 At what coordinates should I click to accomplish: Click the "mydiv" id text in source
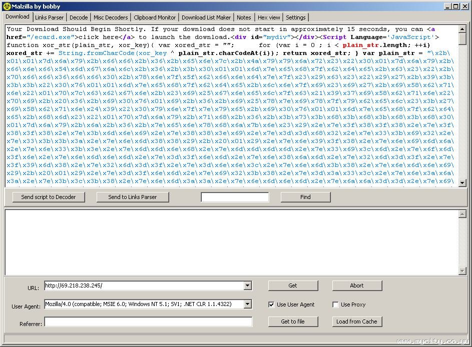(277, 37)
